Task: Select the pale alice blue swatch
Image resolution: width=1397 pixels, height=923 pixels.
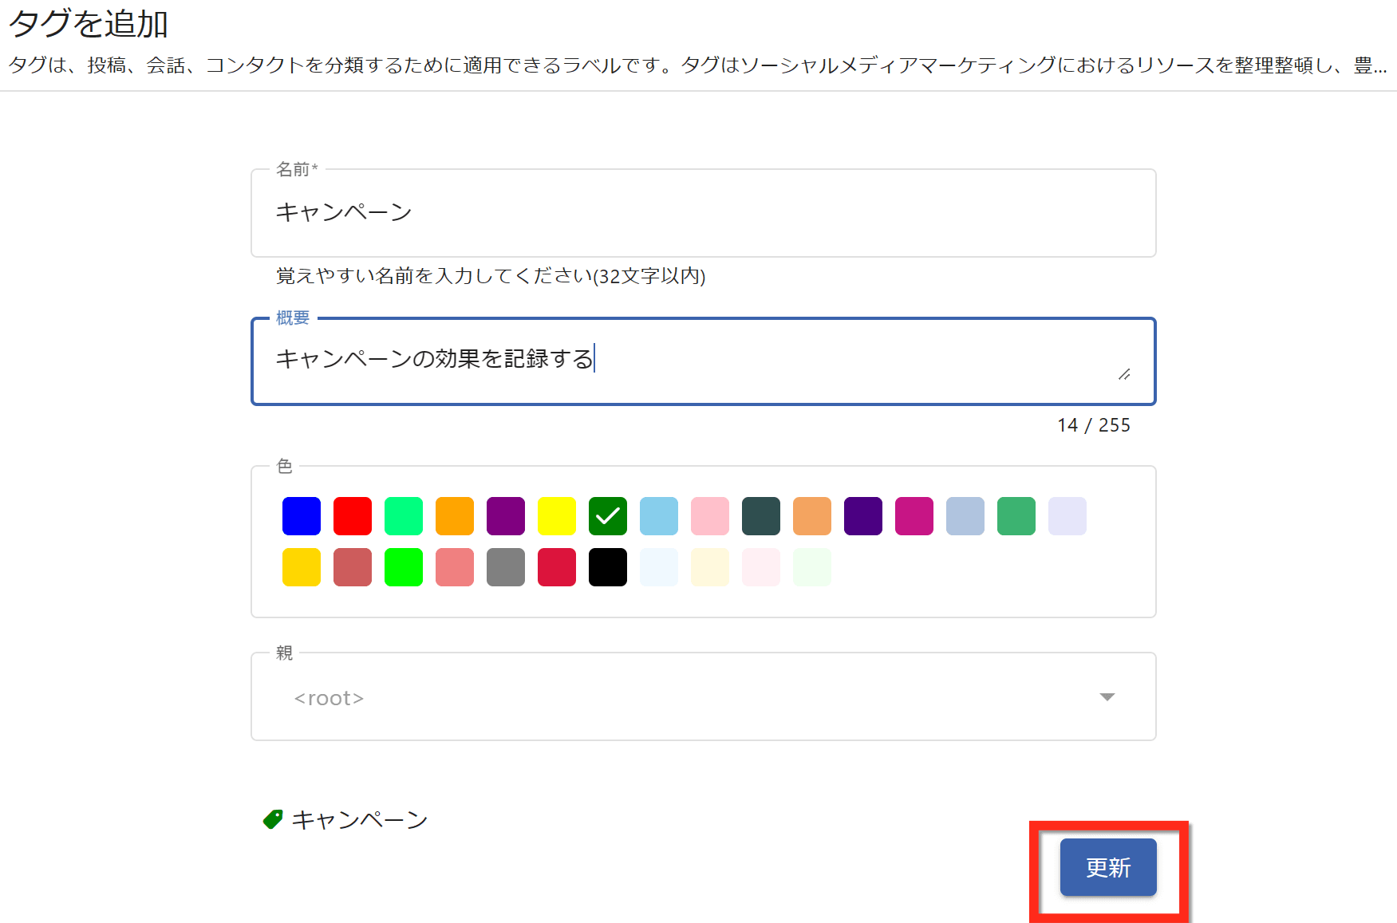Action: click(x=659, y=567)
